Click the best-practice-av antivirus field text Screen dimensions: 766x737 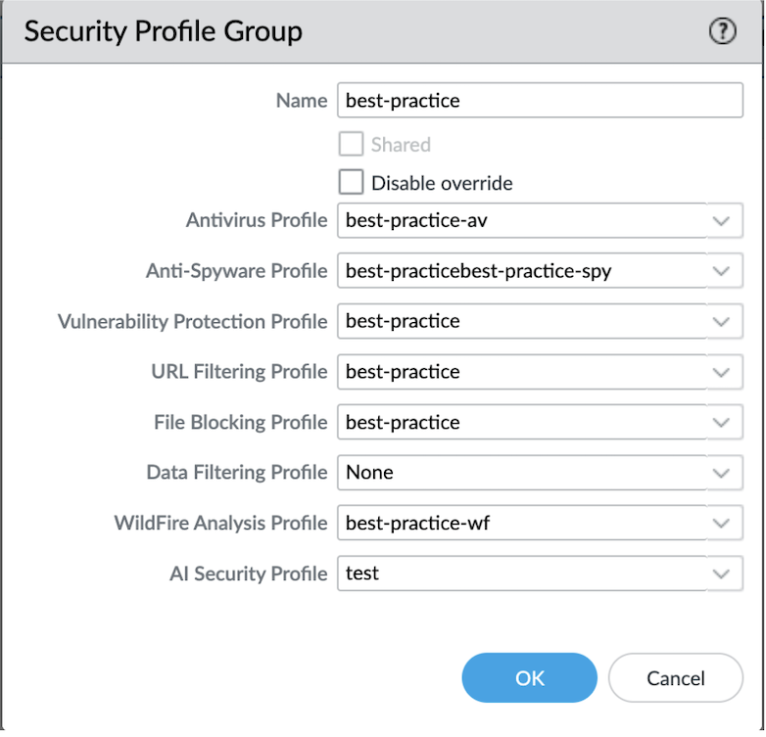416,220
